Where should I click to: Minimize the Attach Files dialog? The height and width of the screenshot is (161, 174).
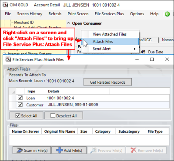click(x=137, y=59)
